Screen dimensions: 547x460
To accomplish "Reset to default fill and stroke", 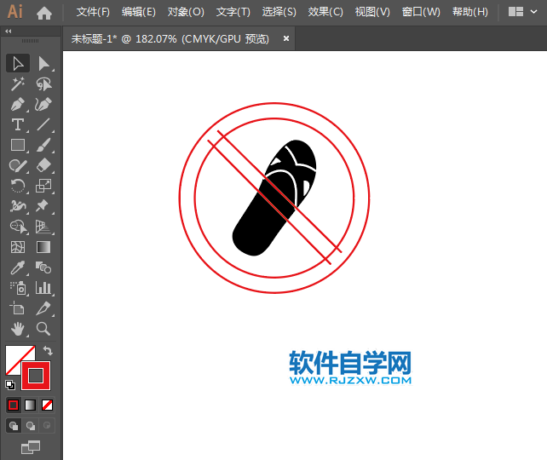I will click(x=10, y=385).
